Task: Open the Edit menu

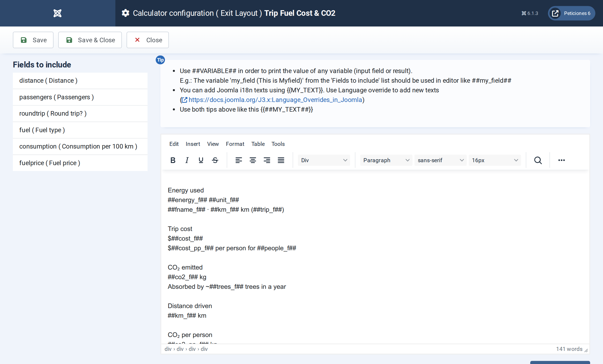Action: (x=174, y=144)
